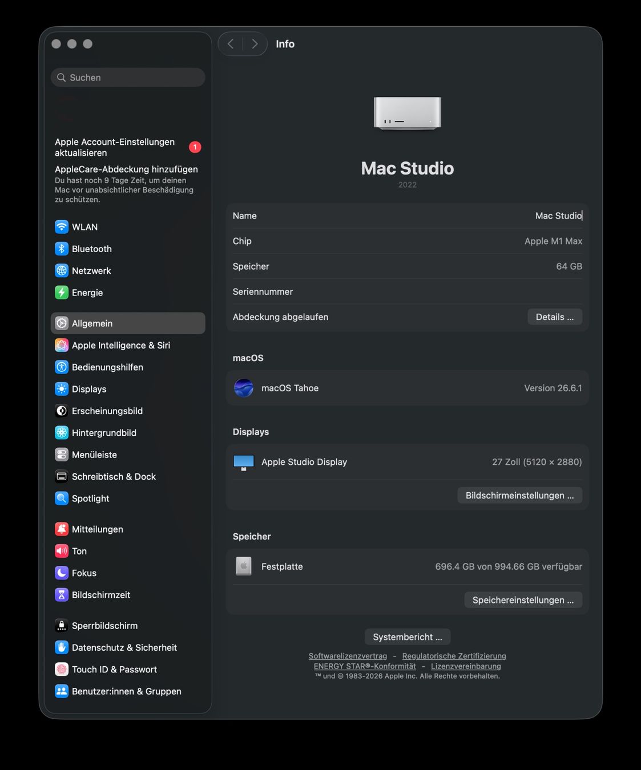Open the Ton speaker icon
Image resolution: width=641 pixels, height=770 pixels.
(x=62, y=551)
